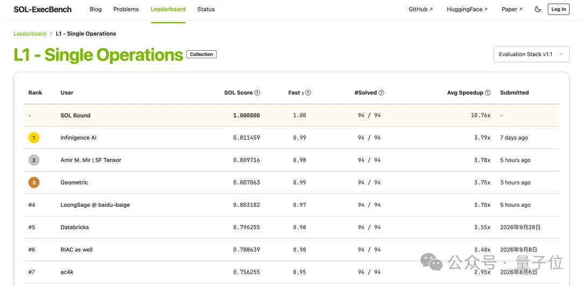This screenshot has height=286, width=582.
Task: Click the 3.55x speedup value
Action: click(x=482, y=227)
